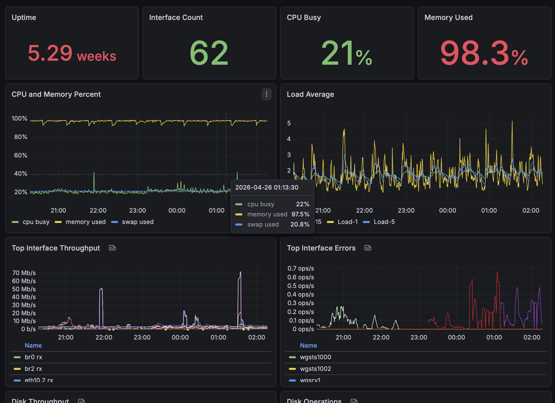The height and width of the screenshot is (403, 555).
Task: Open Top Interface Errors description icon
Action: tap(368, 248)
